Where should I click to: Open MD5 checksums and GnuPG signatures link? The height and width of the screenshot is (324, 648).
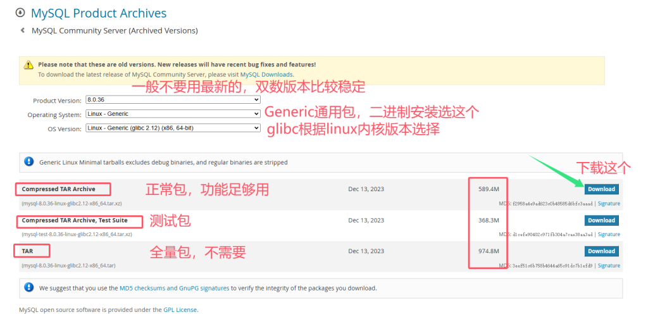[x=174, y=288]
